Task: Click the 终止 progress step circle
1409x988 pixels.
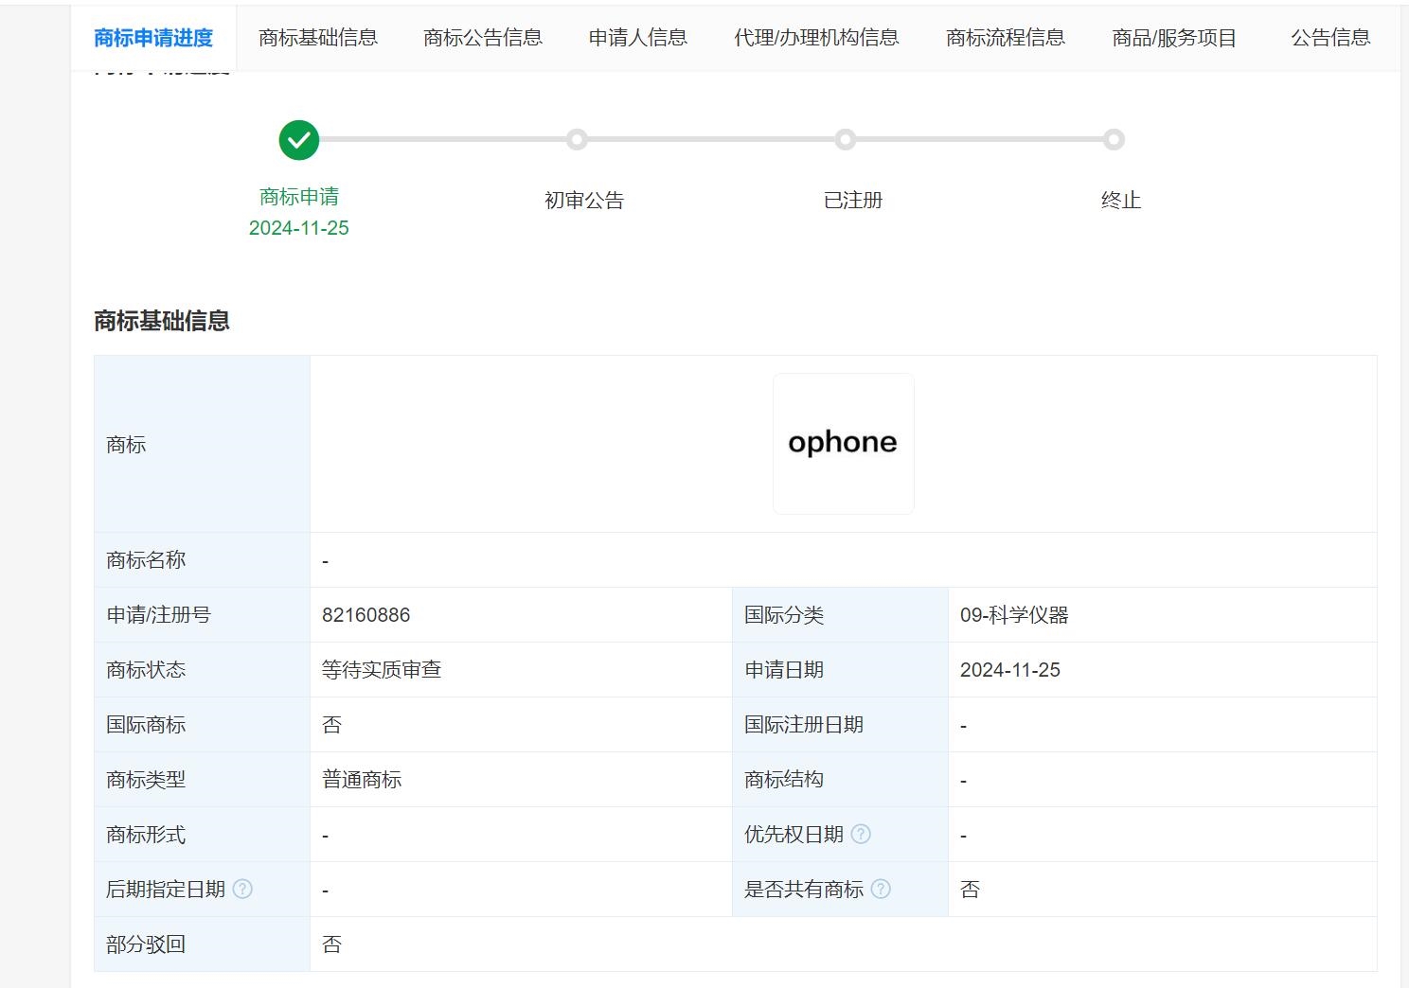Action: pyautogui.click(x=1115, y=140)
